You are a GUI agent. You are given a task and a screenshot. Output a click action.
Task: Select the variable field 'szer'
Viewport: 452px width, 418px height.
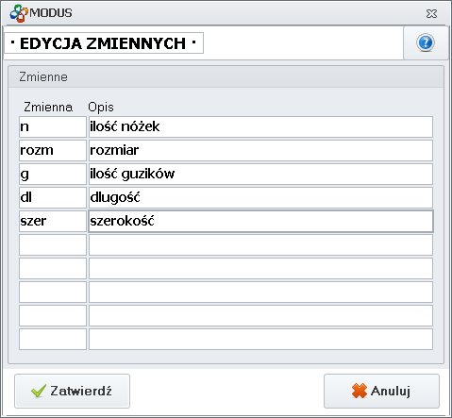pos(53,221)
